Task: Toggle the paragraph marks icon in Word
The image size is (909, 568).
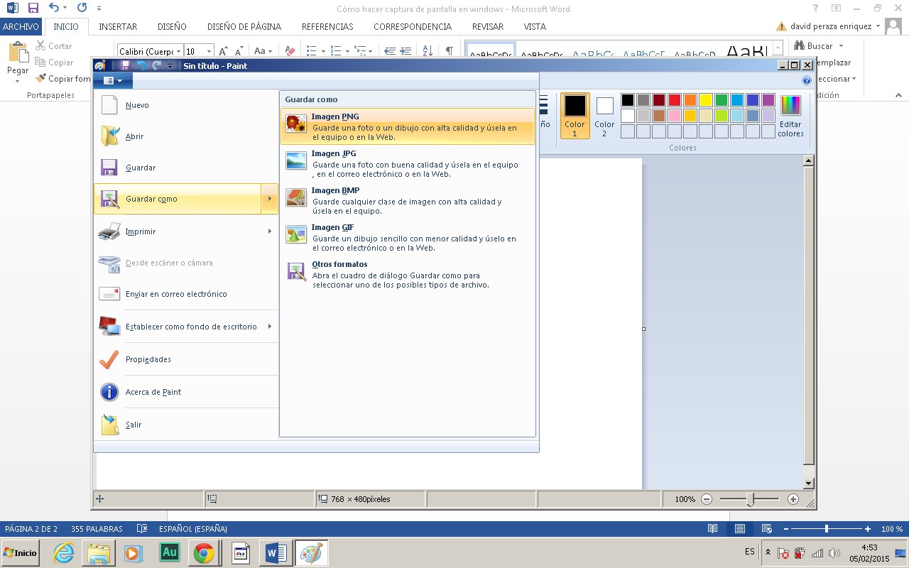Action: tap(449, 51)
